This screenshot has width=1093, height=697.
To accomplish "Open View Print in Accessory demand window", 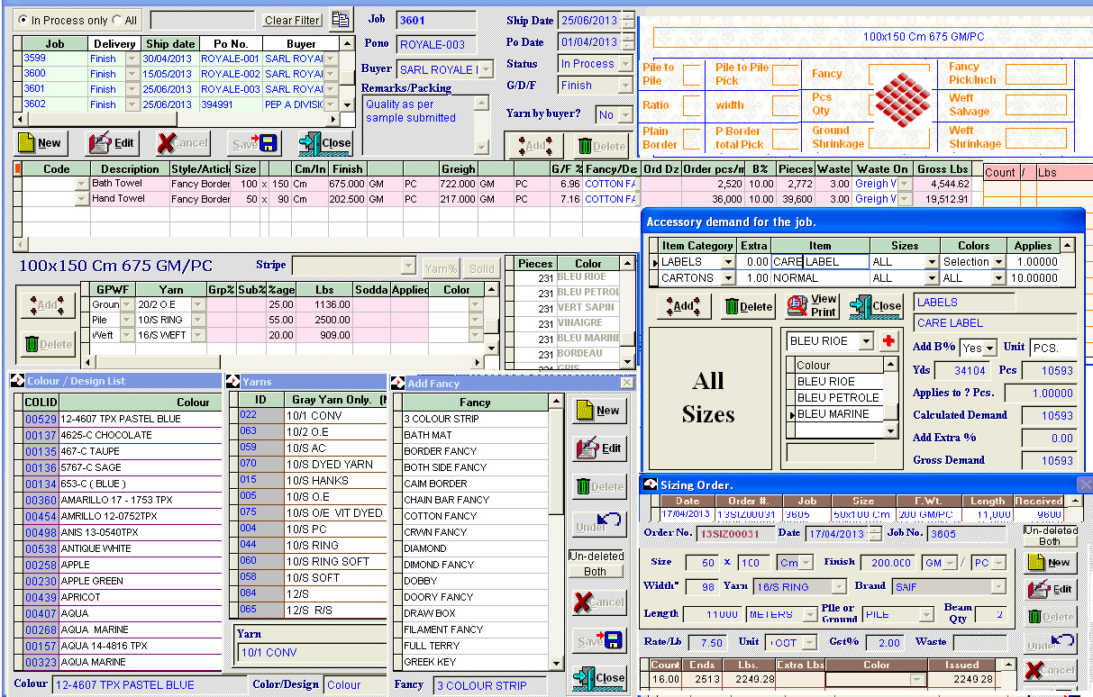I will click(x=812, y=305).
